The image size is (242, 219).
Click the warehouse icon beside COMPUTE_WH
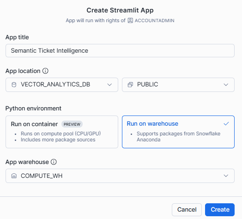pyautogui.click(x=14, y=176)
